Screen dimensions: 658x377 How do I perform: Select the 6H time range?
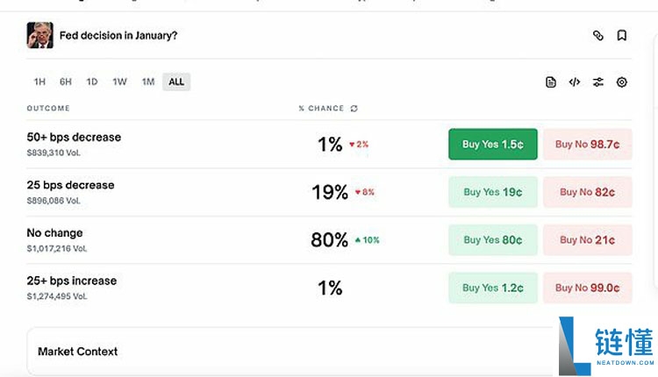pyautogui.click(x=66, y=82)
